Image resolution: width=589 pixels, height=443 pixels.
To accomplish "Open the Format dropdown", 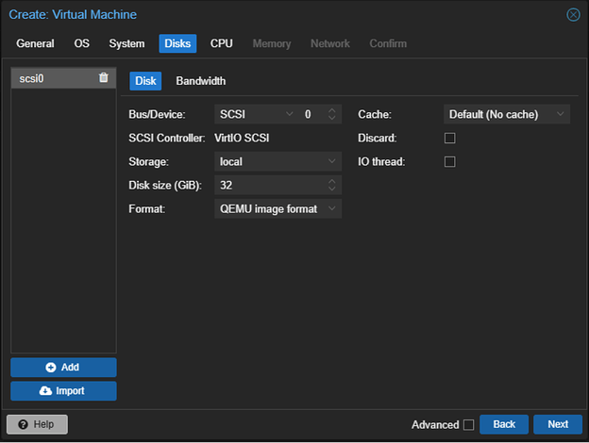I will point(331,208).
